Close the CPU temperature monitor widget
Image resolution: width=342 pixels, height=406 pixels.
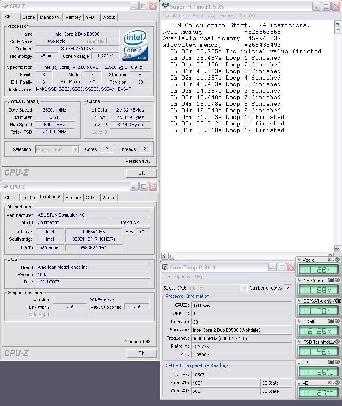pos(337,362)
